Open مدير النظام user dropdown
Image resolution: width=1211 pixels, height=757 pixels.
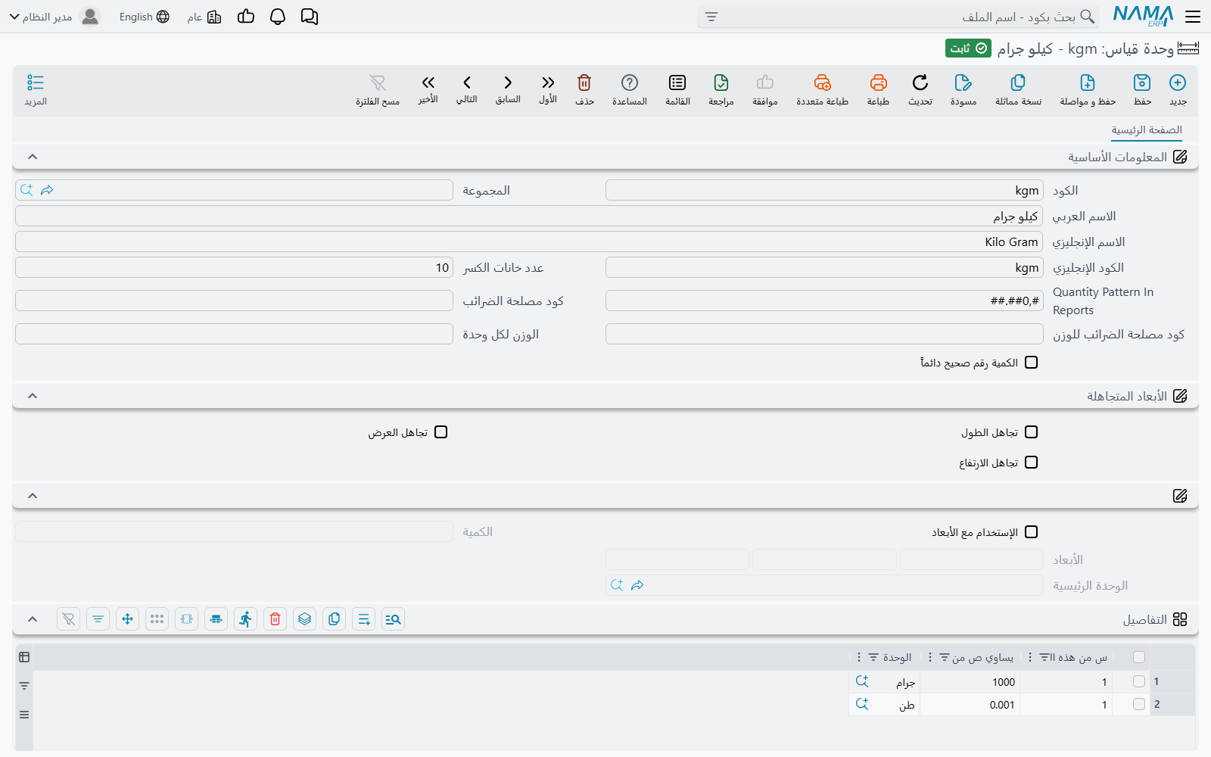(54, 17)
